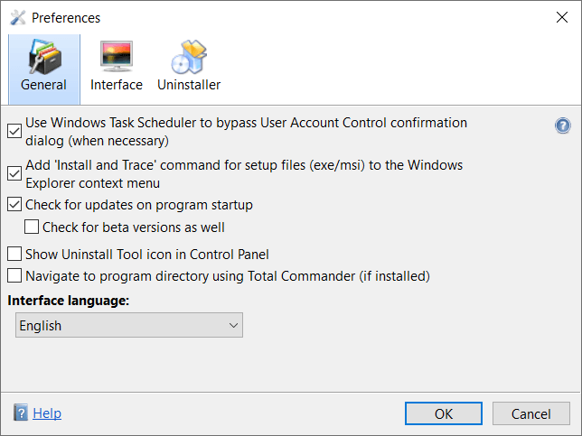Enable Show Uninstall Tool icon in Control Panel

[x=14, y=255]
